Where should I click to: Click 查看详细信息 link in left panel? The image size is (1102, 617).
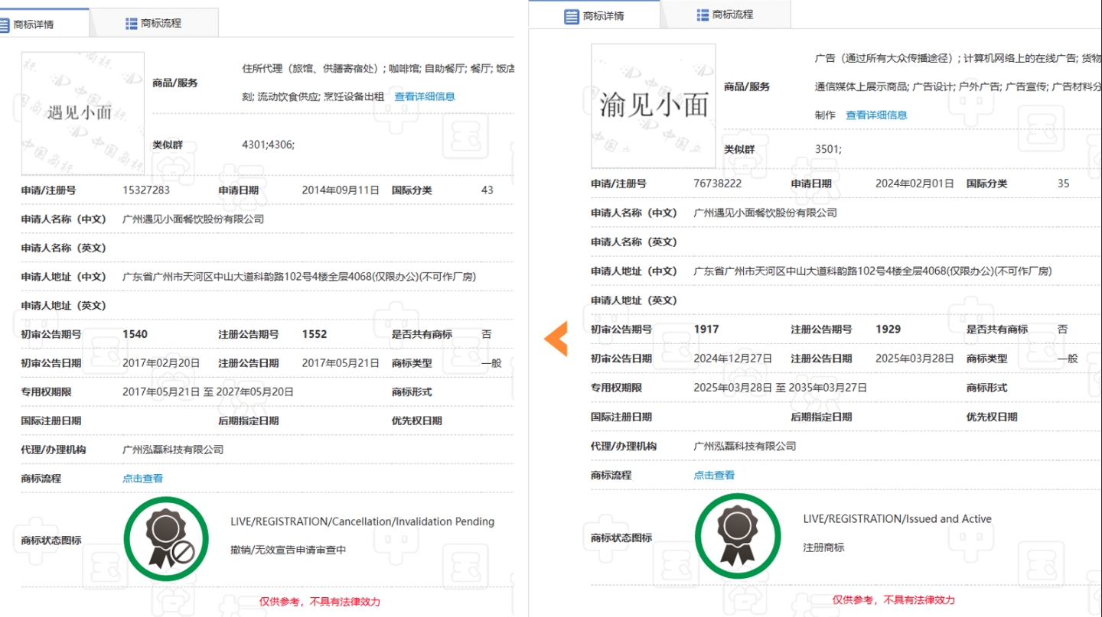pos(425,96)
